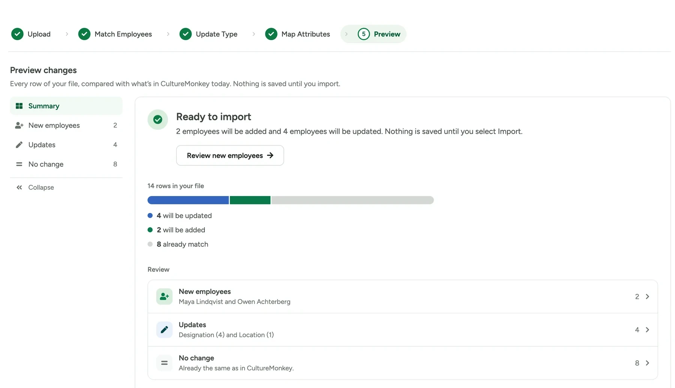The width and height of the screenshot is (675, 388).
Task: Open the Summary sidebar tab
Action: [66, 106]
